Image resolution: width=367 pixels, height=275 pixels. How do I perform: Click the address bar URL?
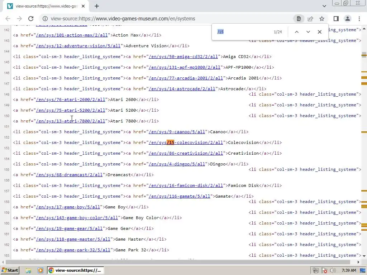coord(123,19)
